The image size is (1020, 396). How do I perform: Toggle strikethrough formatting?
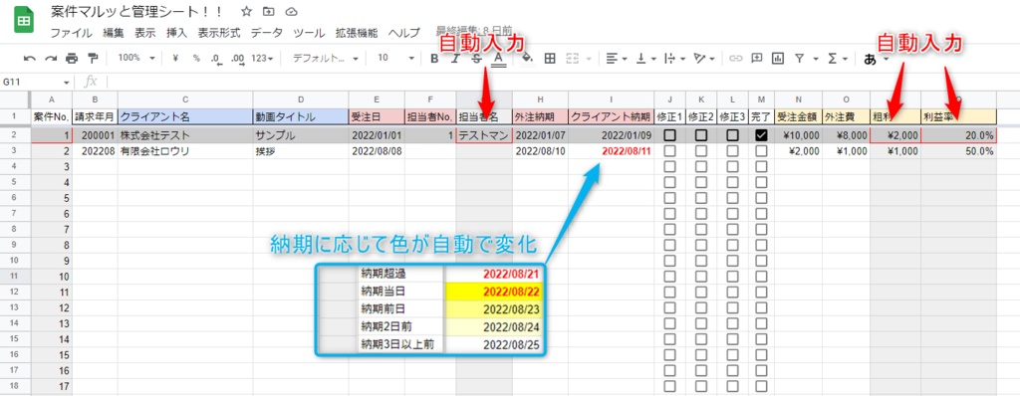tap(476, 58)
